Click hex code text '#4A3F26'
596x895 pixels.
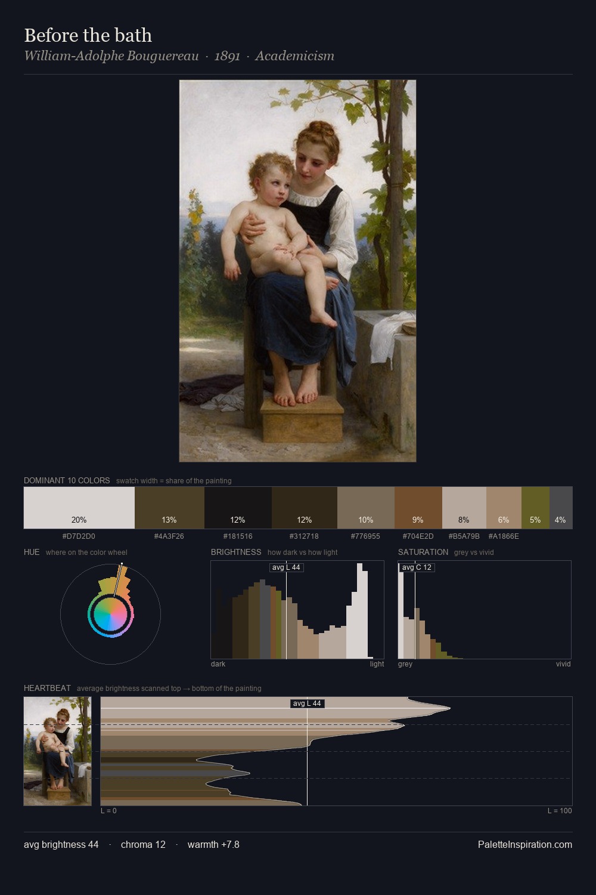(x=169, y=536)
